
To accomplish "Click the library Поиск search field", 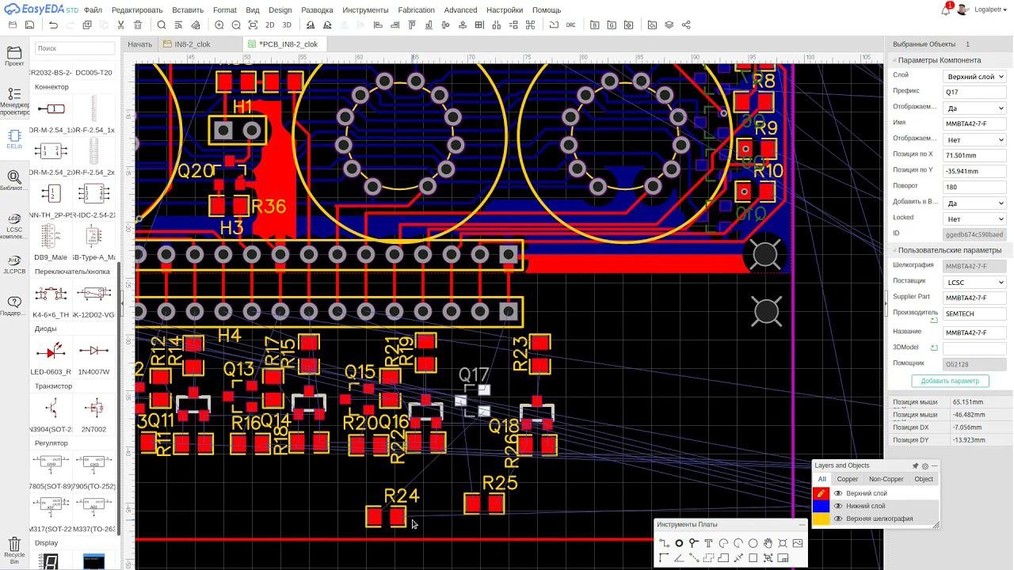I will (x=74, y=48).
